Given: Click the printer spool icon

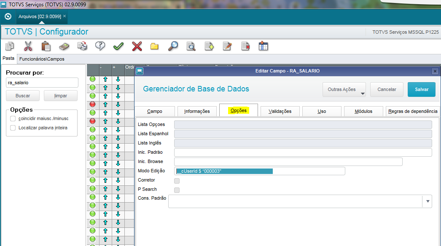Looking at the screenshot, I should [82, 46].
